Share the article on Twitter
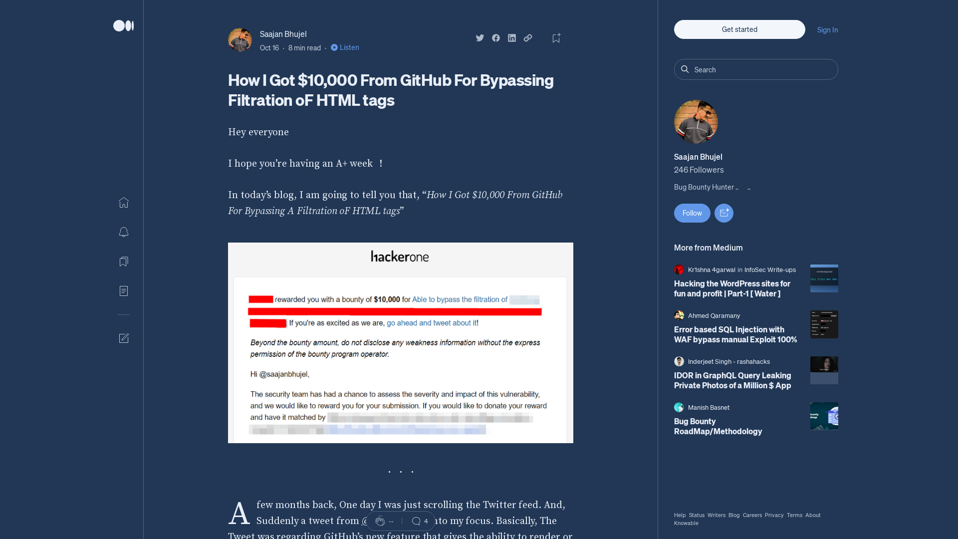Viewport: 958px width, 539px height. (x=479, y=37)
